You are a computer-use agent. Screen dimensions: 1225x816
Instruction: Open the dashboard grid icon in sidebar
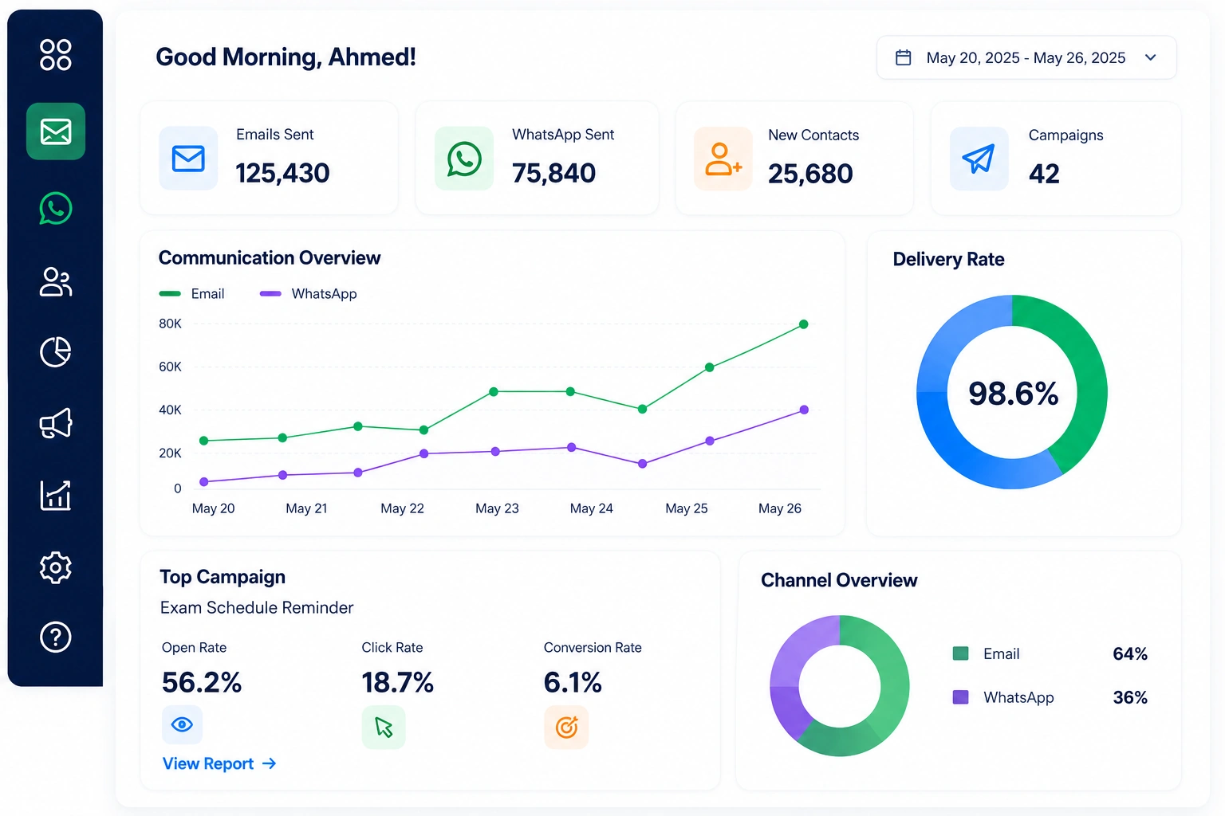pyautogui.click(x=56, y=55)
